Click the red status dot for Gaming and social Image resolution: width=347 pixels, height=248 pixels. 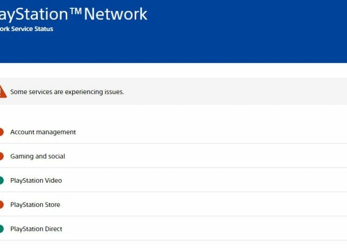coord(1,156)
